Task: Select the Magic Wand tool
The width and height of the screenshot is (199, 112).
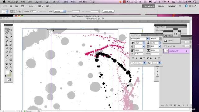Action: tap(11, 33)
